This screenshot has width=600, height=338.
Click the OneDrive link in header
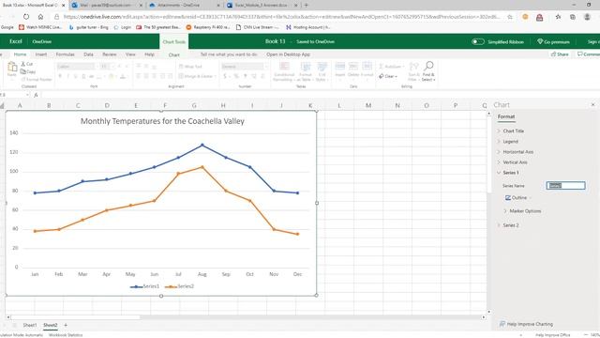pyautogui.click(x=41, y=41)
